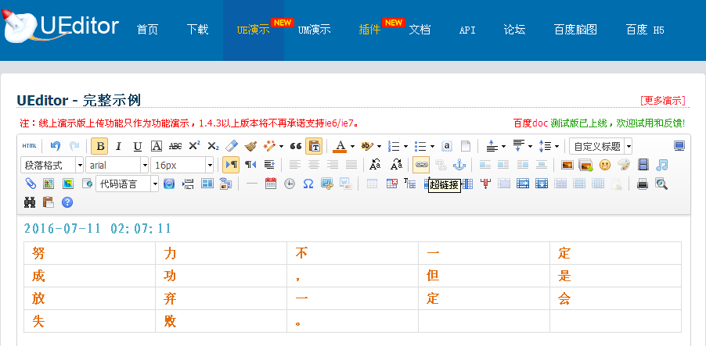The width and height of the screenshot is (706, 346).
Task: Apply subscript formatting
Action: pyautogui.click(x=213, y=146)
